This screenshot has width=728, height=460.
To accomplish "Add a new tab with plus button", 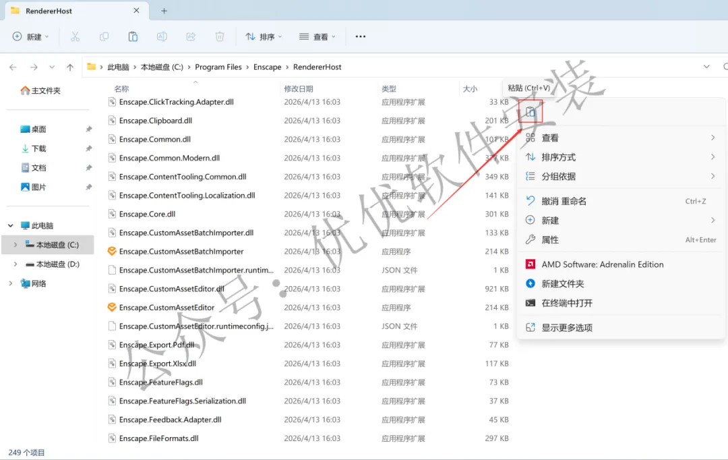I will point(164,11).
